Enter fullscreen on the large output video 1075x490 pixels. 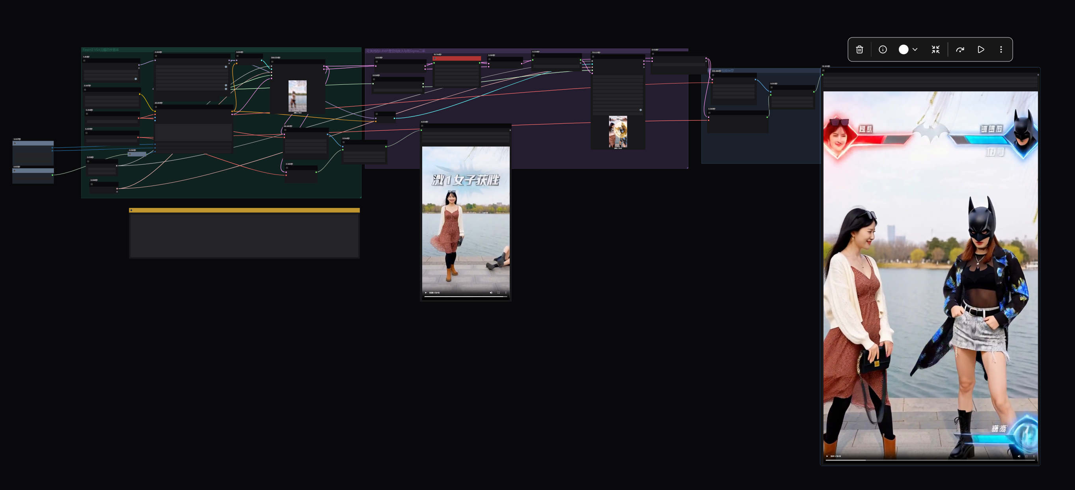[x=1026, y=456]
